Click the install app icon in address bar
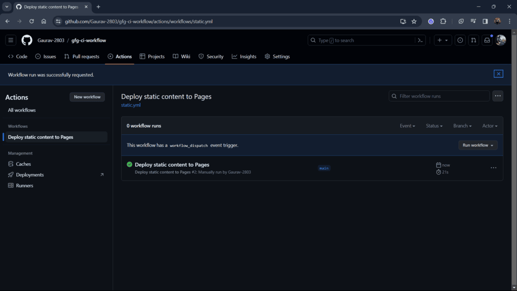Image resolution: width=517 pixels, height=291 pixels. pos(403,21)
